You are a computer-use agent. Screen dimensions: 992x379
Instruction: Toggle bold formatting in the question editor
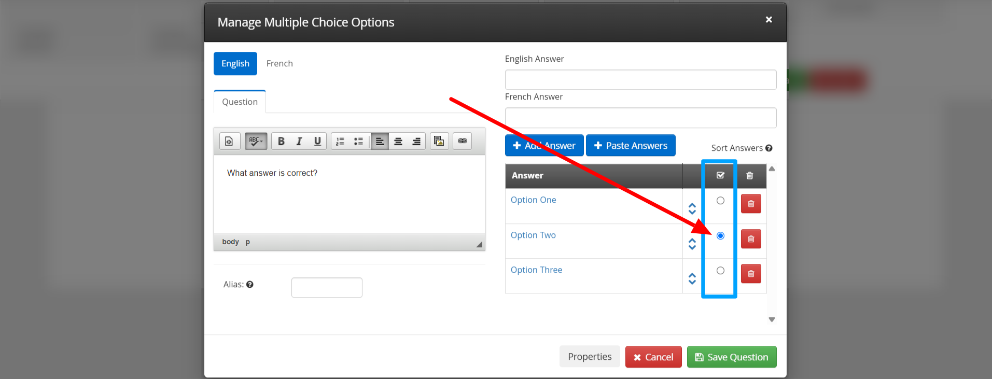click(281, 141)
